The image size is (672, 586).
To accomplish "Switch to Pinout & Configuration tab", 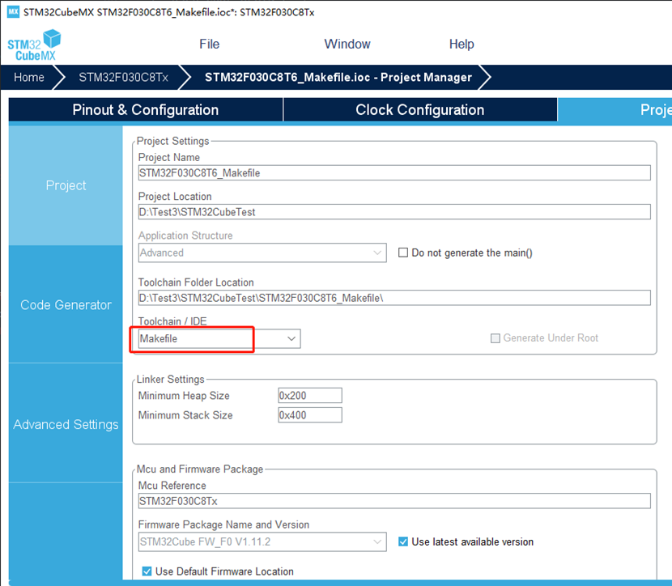I will coord(146,109).
